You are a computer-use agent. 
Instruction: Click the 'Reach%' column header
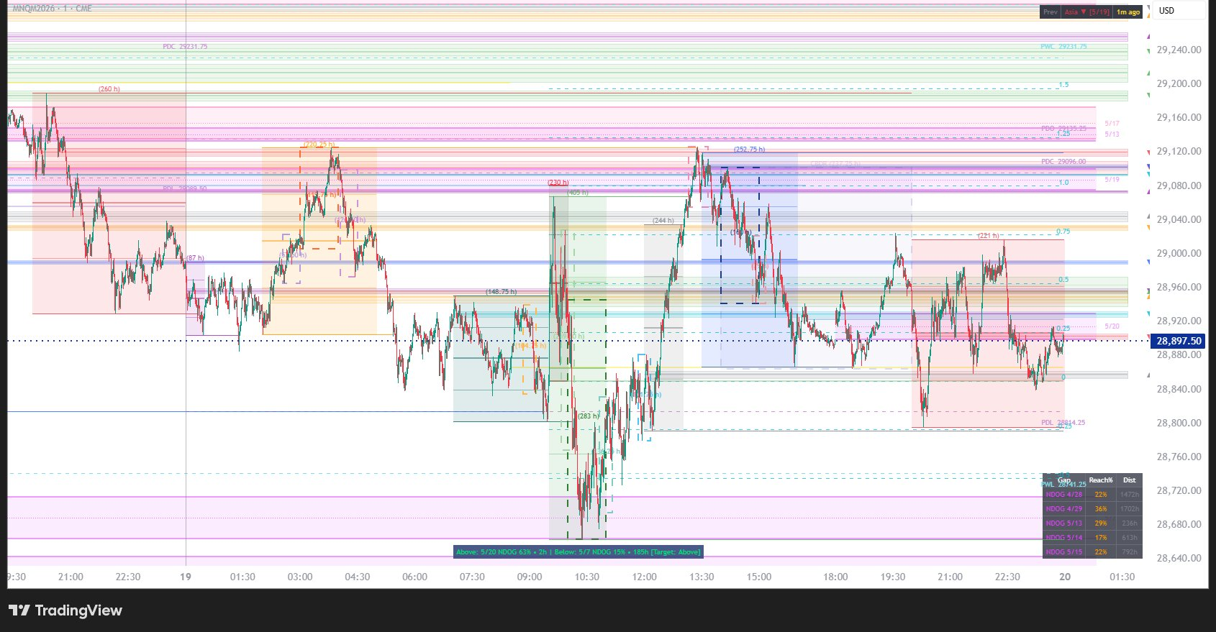click(1101, 480)
